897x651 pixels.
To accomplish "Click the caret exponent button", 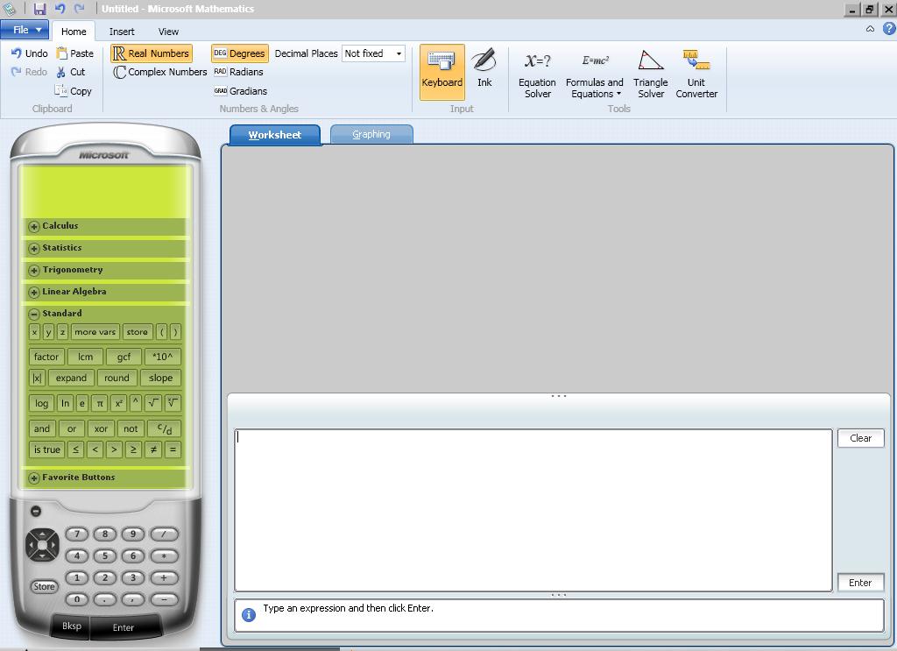I will pyautogui.click(x=136, y=403).
